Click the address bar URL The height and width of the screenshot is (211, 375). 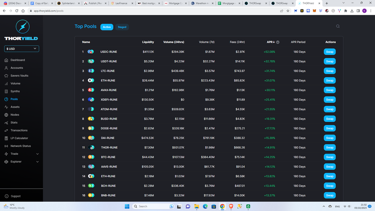49,11
